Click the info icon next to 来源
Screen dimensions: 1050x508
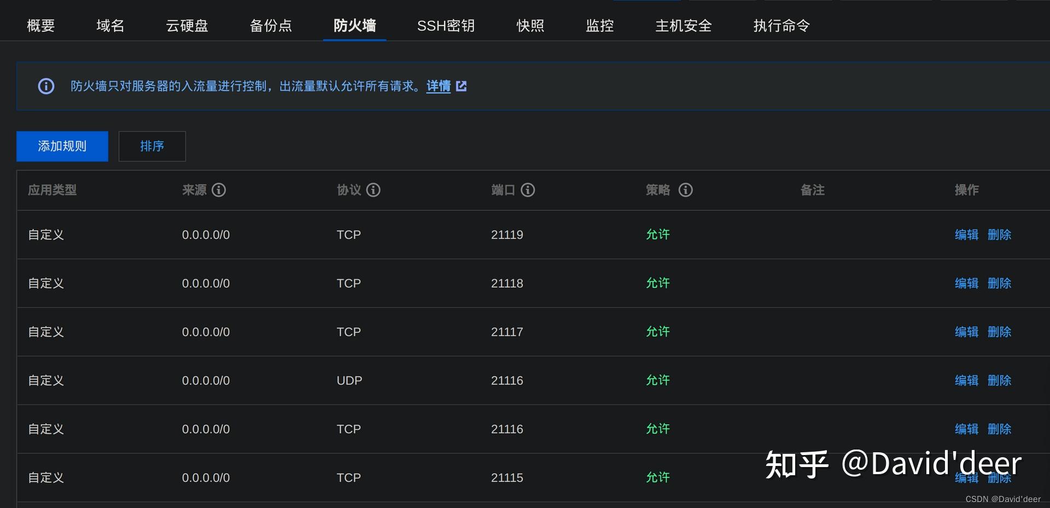point(219,190)
